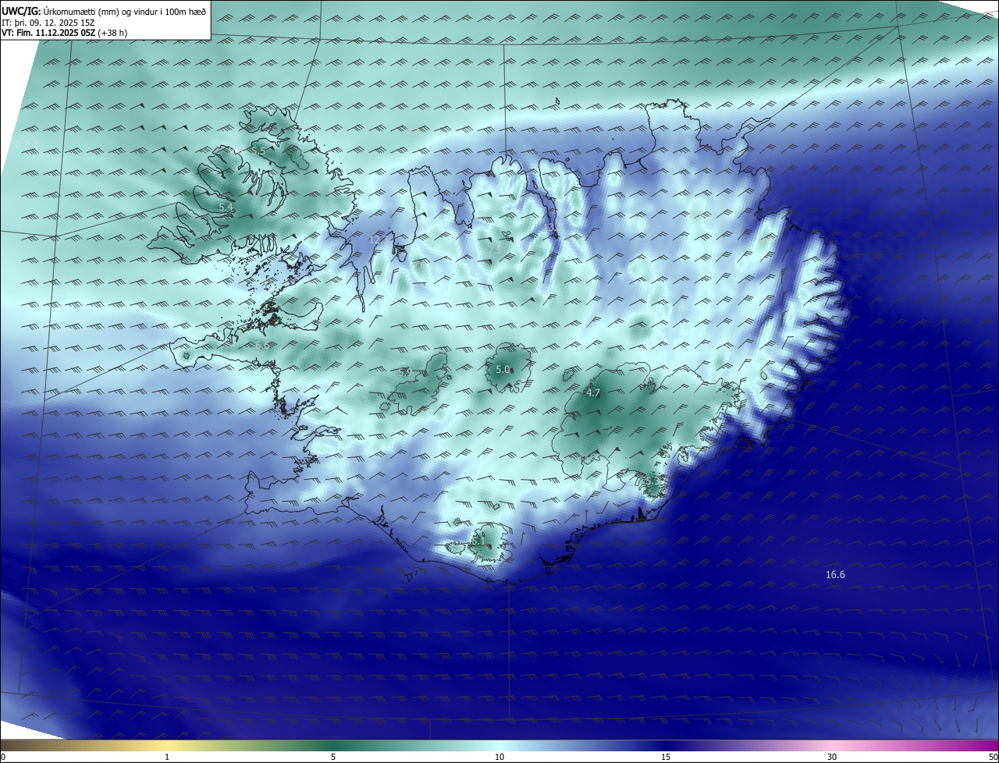Click the 5.0 value label on the glacier

503,370
